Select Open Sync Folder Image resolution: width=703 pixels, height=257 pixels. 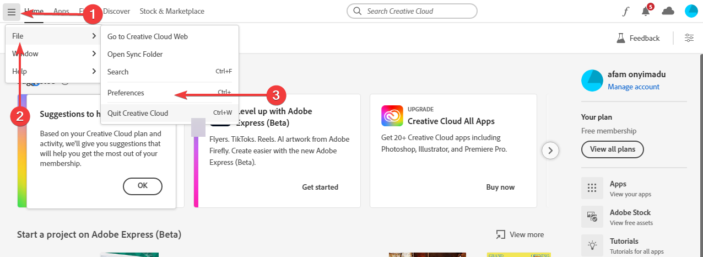pos(170,54)
